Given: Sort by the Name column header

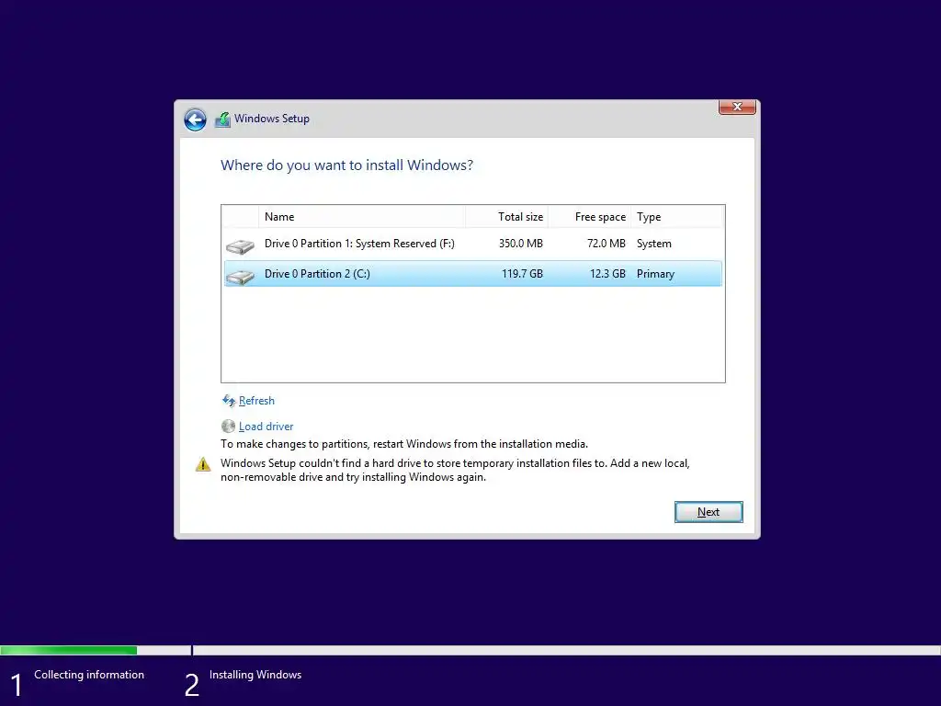Looking at the screenshot, I should point(362,217).
